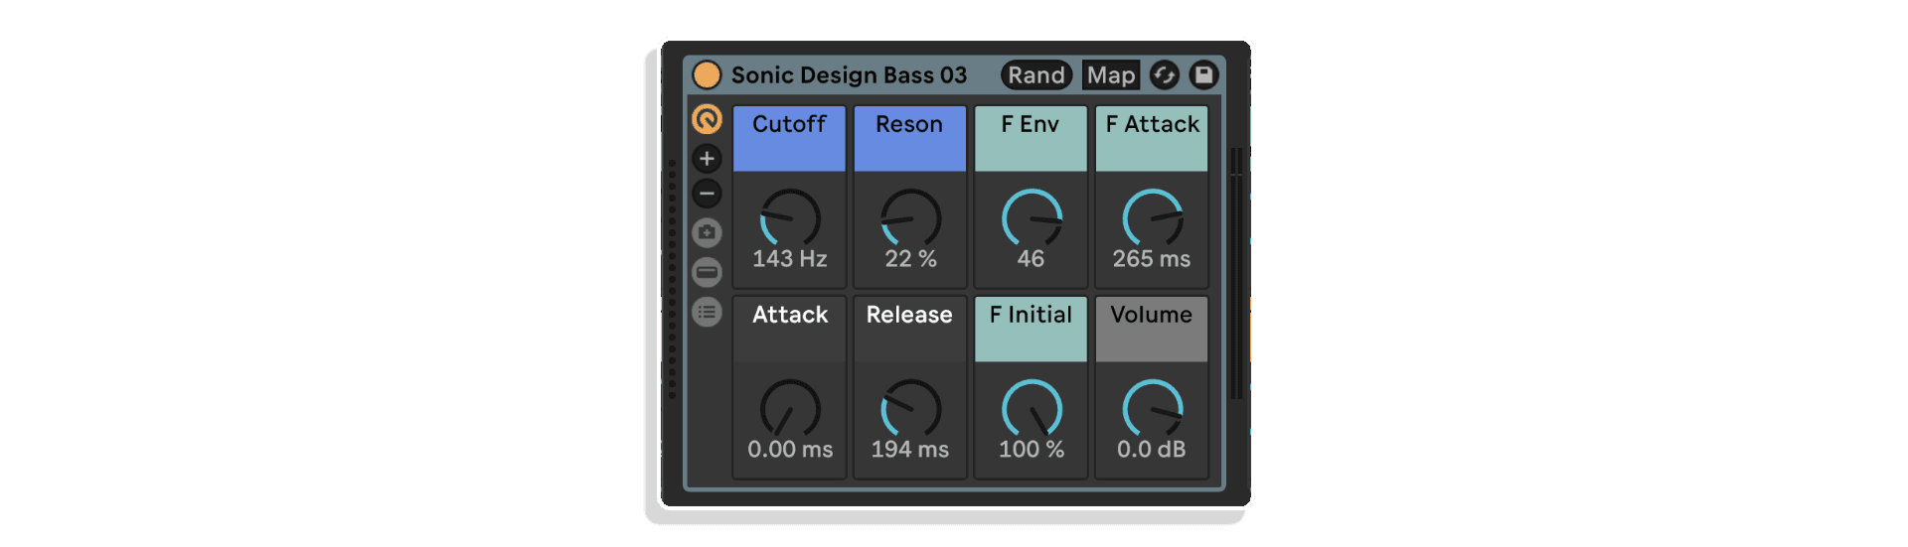Select the blue Cutoff macro label
1908x547 pixels.
pyautogui.click(x=790, y=139)
